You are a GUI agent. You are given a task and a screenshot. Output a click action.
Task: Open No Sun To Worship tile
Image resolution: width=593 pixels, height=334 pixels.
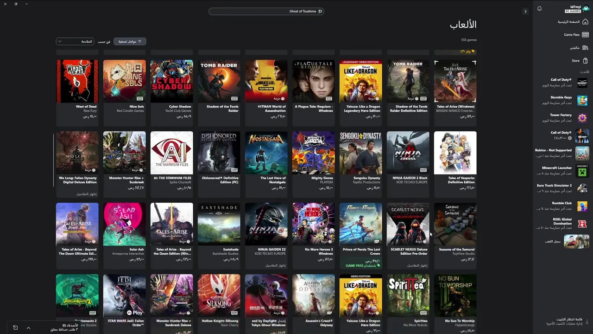[455, 304]
